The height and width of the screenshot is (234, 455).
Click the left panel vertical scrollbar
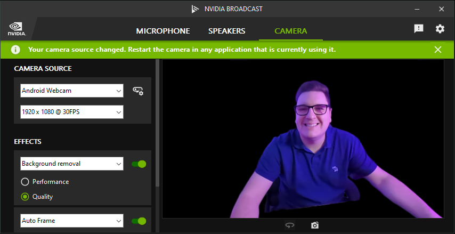pos(157,123)
